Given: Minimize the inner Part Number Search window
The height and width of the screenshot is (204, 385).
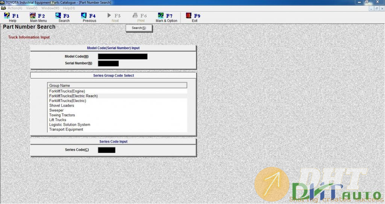Looking at the screenshot, I should click(371, 8).
